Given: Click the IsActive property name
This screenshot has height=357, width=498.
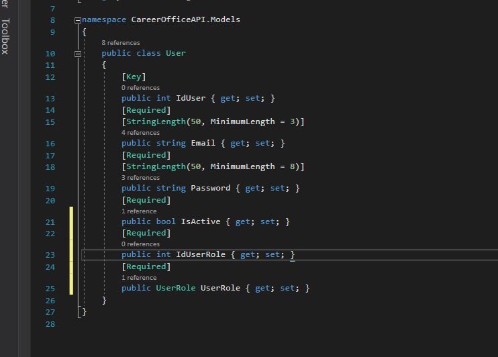Looking at the screenshot, I should pyautogui.click(x=201, y=221).
